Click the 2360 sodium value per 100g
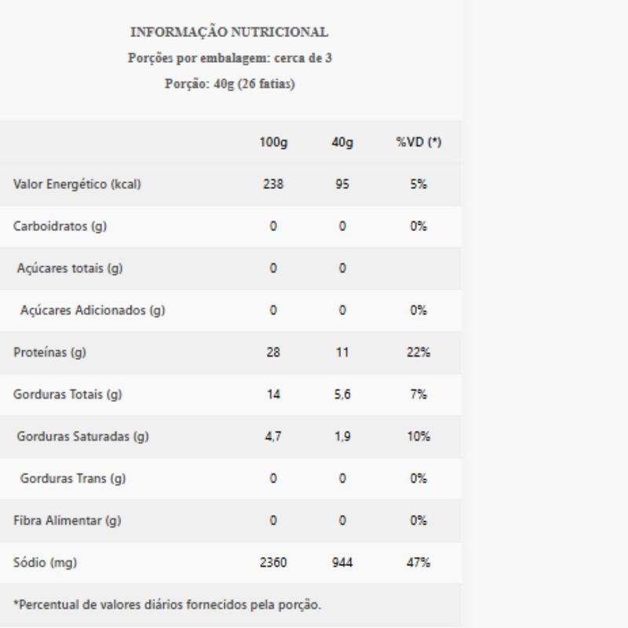628x628 pixels. pyautogui.click(x=273, y=563)
